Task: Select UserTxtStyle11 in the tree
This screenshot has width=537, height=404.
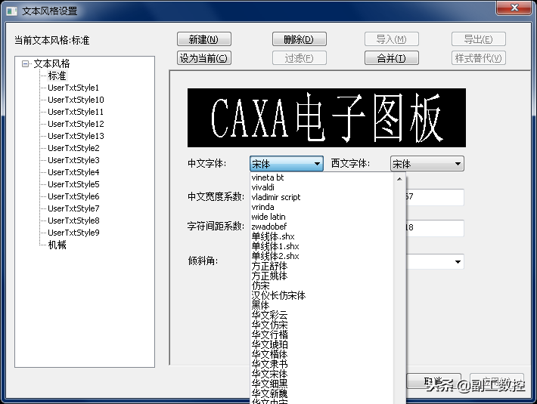Action: [x=76, y=112]
